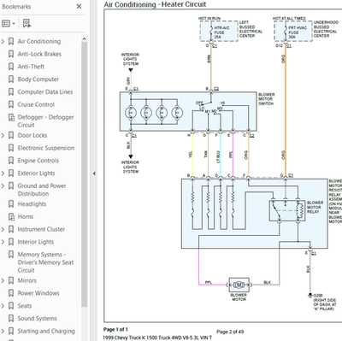The height and width of the screenshot is (341, 342).
Task: Click the Anti-Lock Brakes bookmark icon
Action: pyautogui.click(x=11, y=54)
